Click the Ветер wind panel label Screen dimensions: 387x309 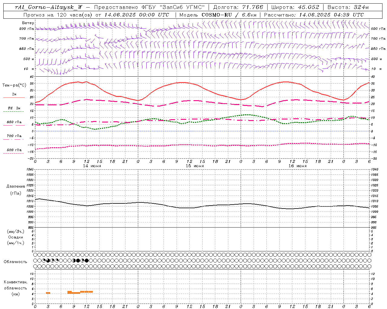pyautogui.click(x=28, y=23)
